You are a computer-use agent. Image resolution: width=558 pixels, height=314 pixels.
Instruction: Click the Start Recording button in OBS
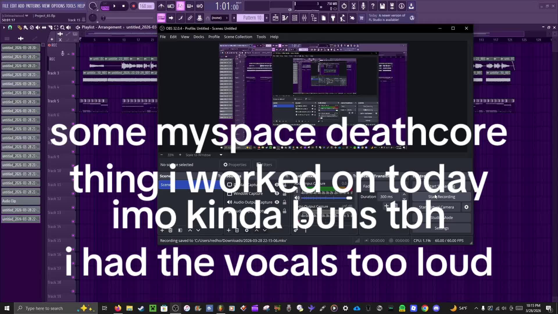(441, 197)
